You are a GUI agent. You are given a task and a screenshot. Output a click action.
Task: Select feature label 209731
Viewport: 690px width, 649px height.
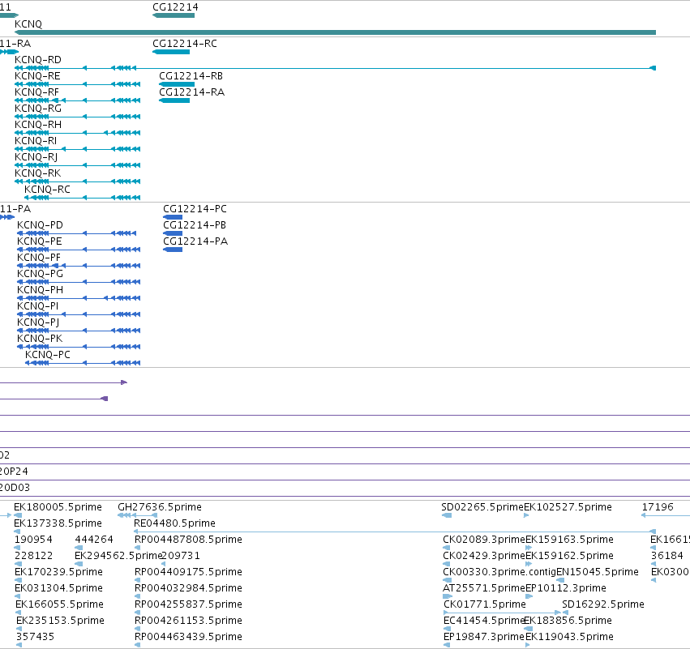(x=181, y=556)
